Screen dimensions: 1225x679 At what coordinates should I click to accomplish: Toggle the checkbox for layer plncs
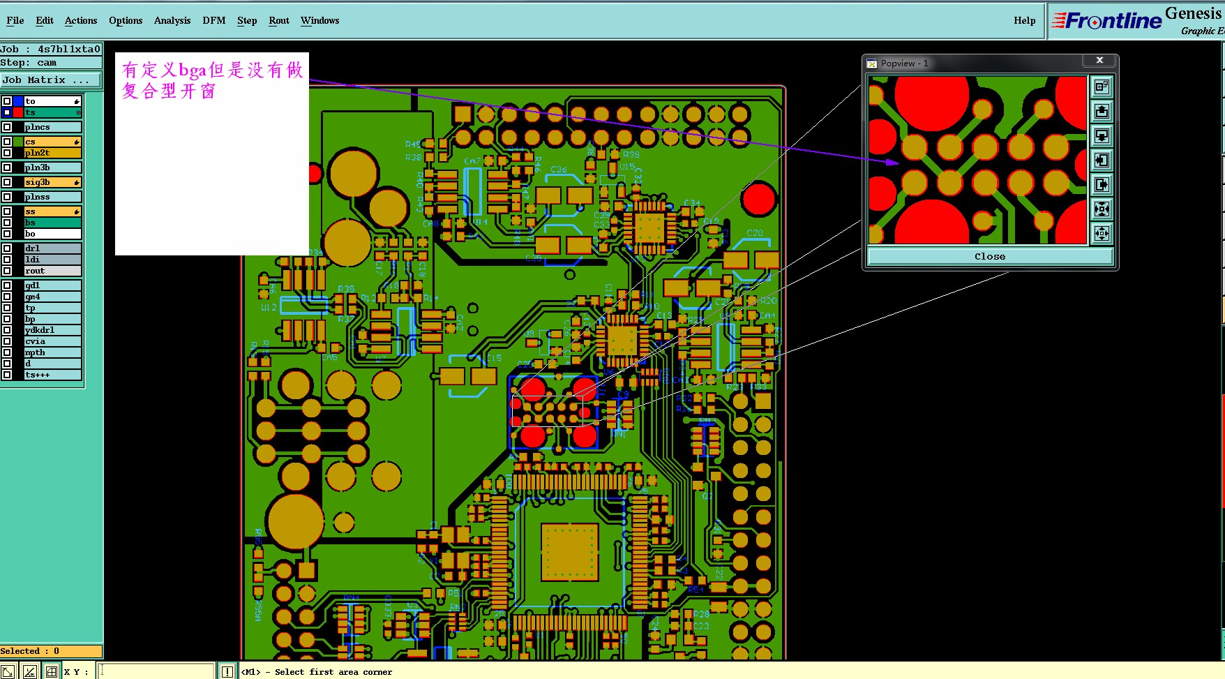(x=7, y=127)
